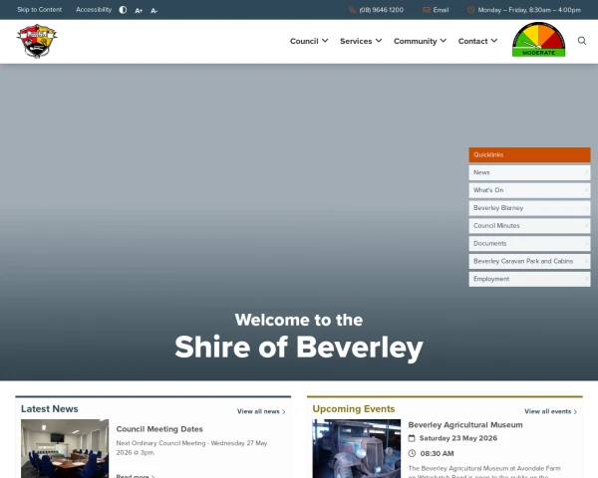Click the arrow on the News quicklink
This screenshot has width=598, height=478.
pos(587,172)
